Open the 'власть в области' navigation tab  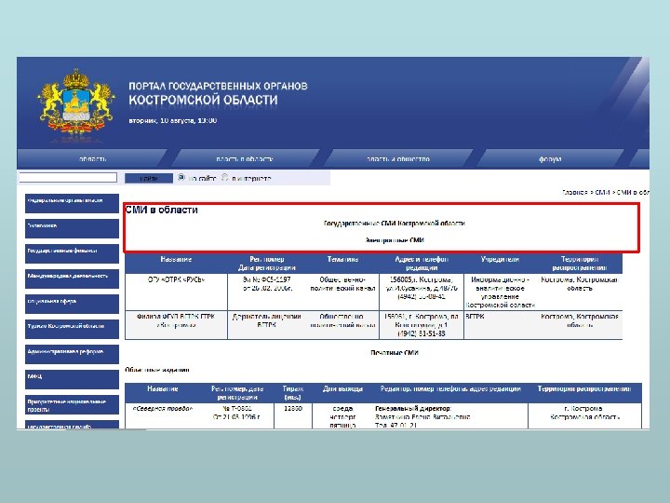[245, 159]
